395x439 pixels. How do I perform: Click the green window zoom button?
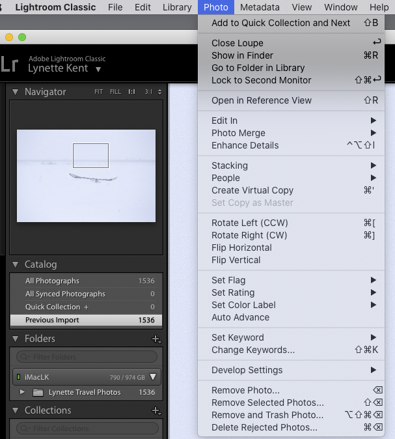pyautogui.click(x=22, y=37)
